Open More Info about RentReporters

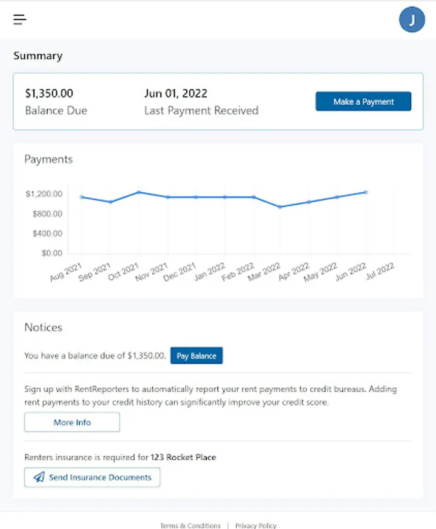pyautogui.click(x=72, y=422)
